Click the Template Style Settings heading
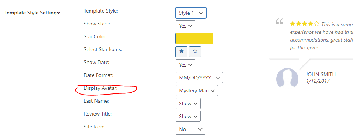Image resolution: width=353 pixels, height=135 pixels. (32, 13)
